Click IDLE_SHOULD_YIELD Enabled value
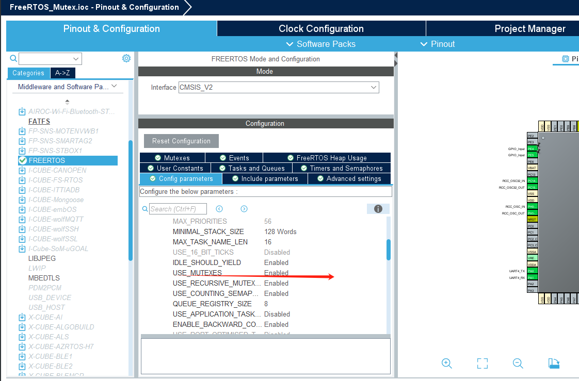This screenshot has width=579, height=381. 276,262
